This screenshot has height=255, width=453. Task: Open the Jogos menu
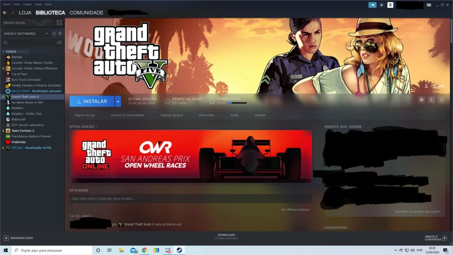pyautogui.click(x=38, y=5)
